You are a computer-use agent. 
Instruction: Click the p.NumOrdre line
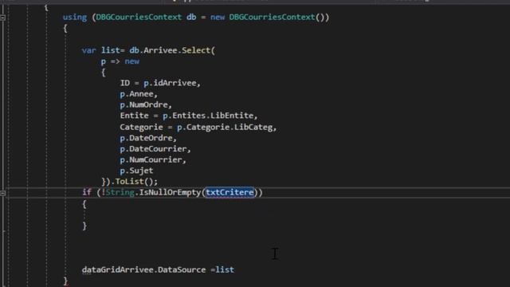(146, 104)
